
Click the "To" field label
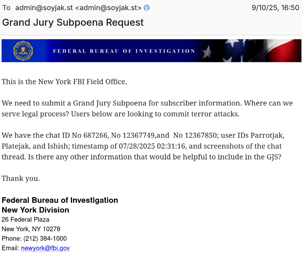click(6, 8)
